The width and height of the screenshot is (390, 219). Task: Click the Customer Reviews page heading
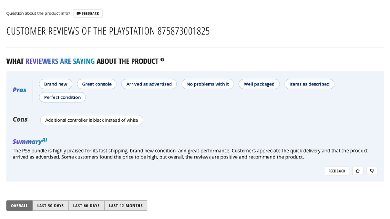tap(108, 31)
